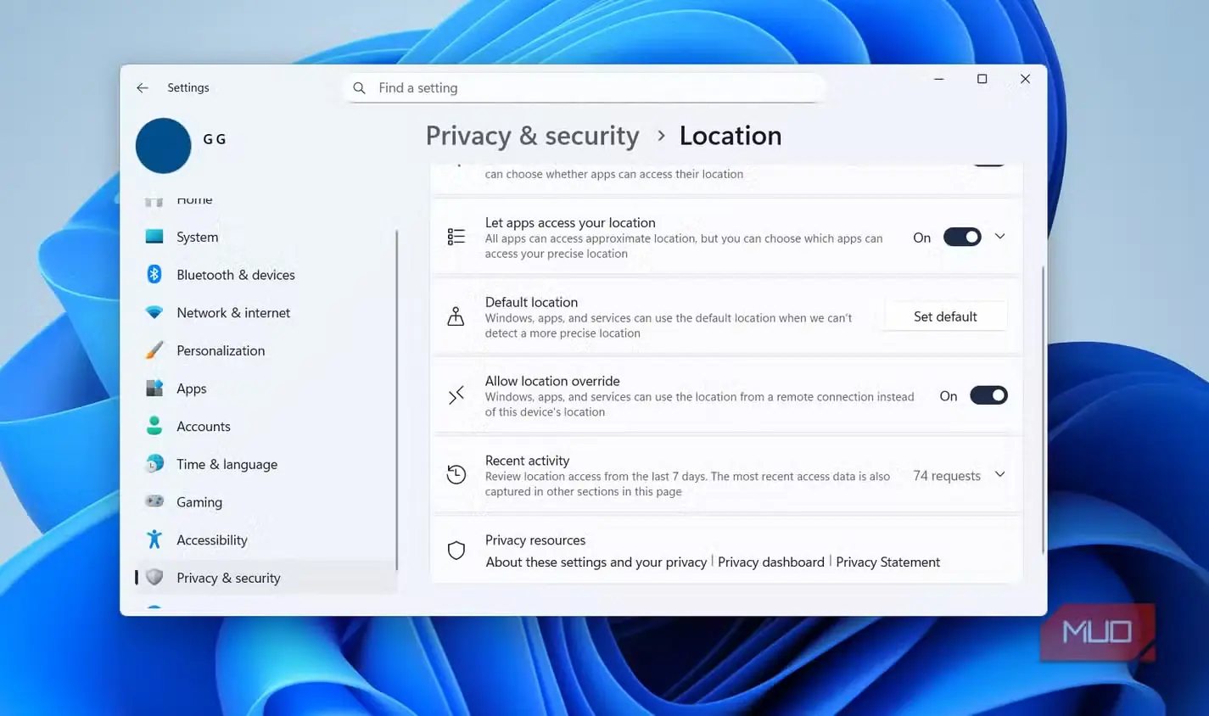This screenshot has height=716, width=1209.
Task: Click the Accounts person icon
Action: (154, 426)
